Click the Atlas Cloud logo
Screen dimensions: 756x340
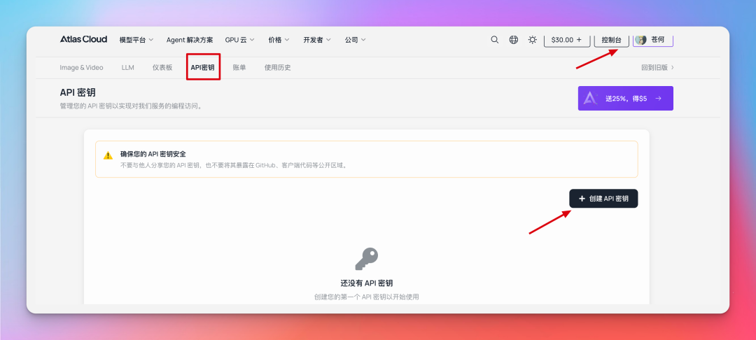point(83,39)
